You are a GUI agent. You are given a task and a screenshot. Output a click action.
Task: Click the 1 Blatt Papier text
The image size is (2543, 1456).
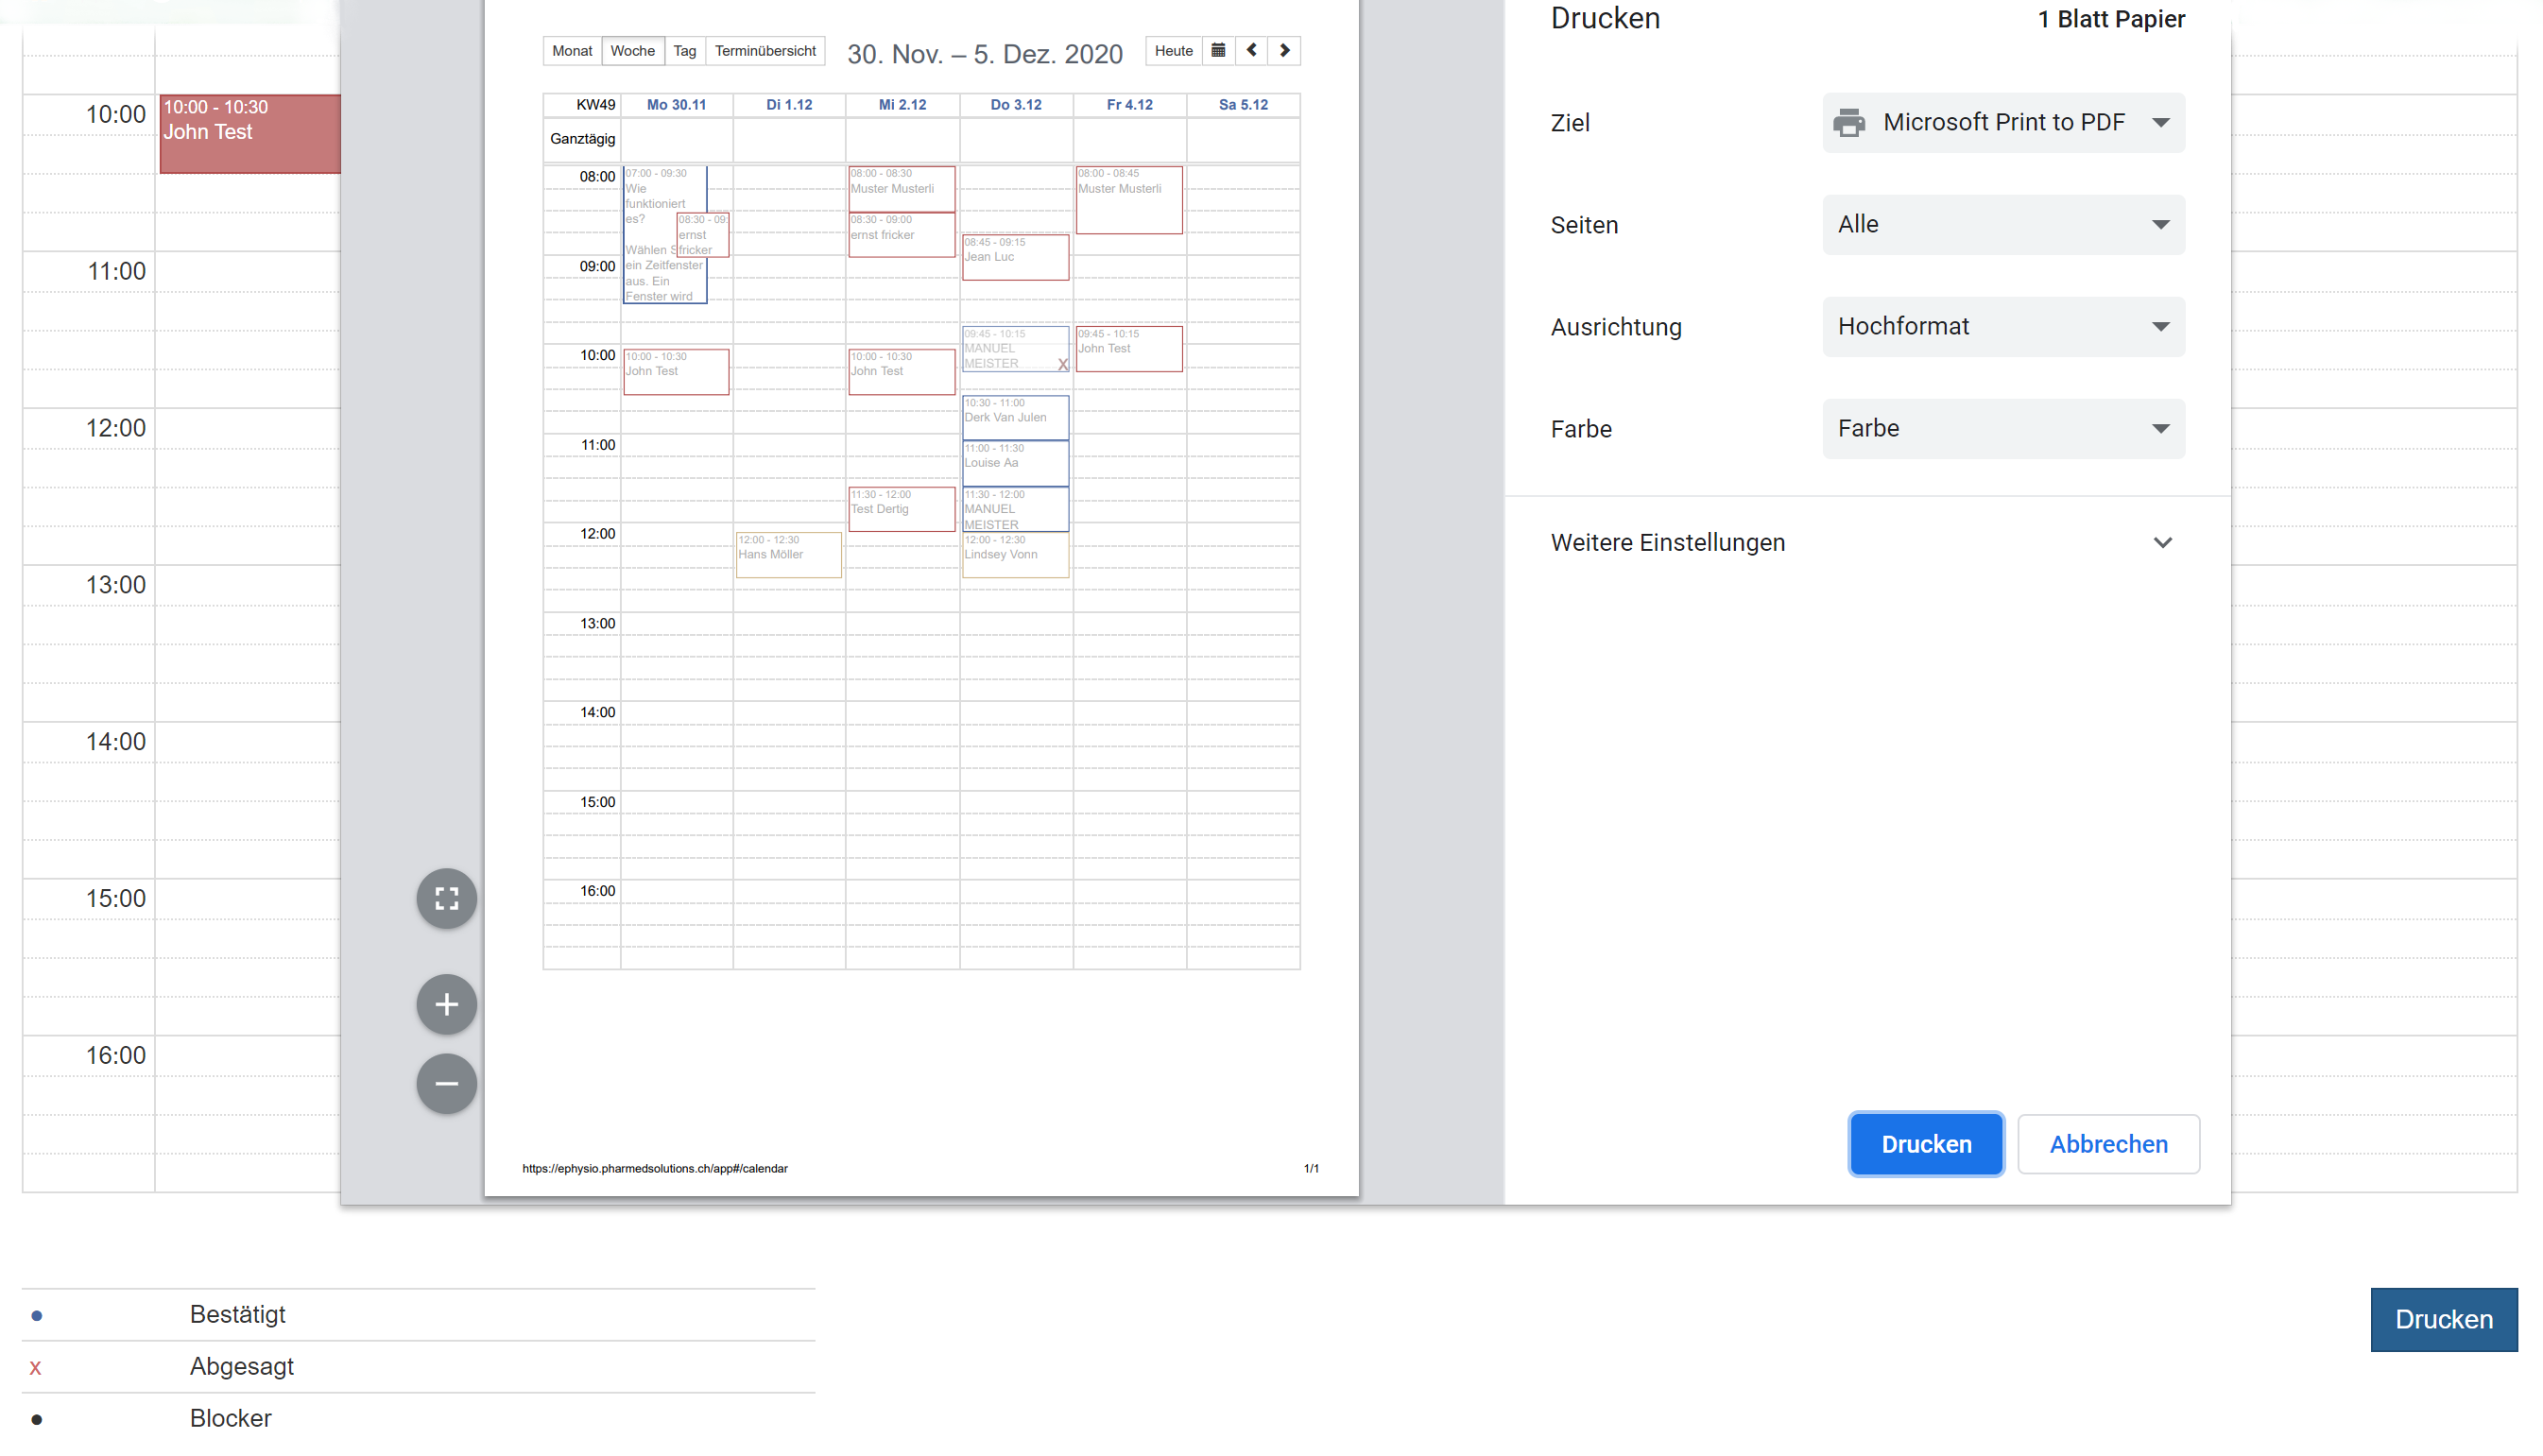pyautogui.click(x=2111, y=19)
